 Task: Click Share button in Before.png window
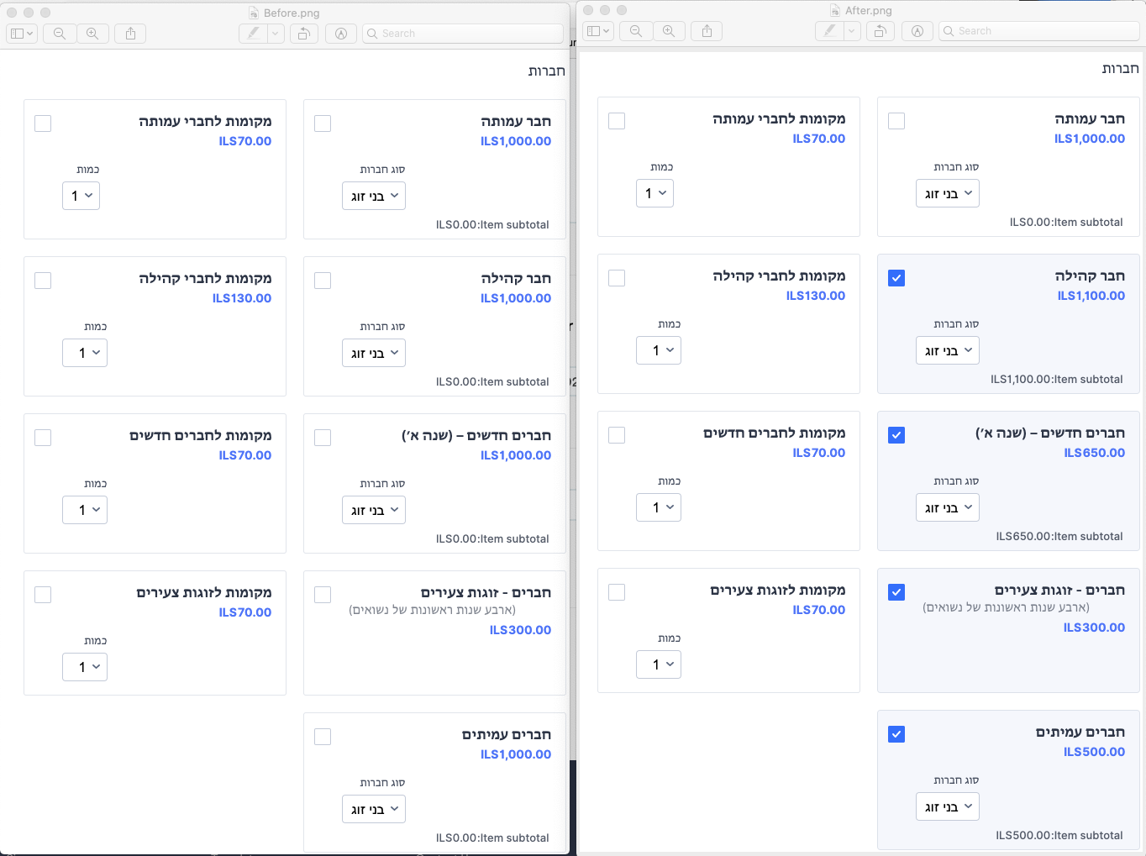point(130,34)
